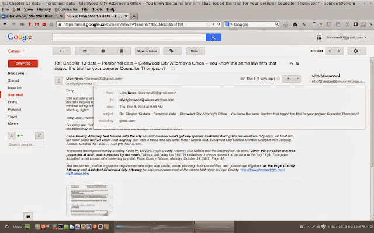
Task: Bookmark this page with star icon
Action: click(x=208, y=24)
